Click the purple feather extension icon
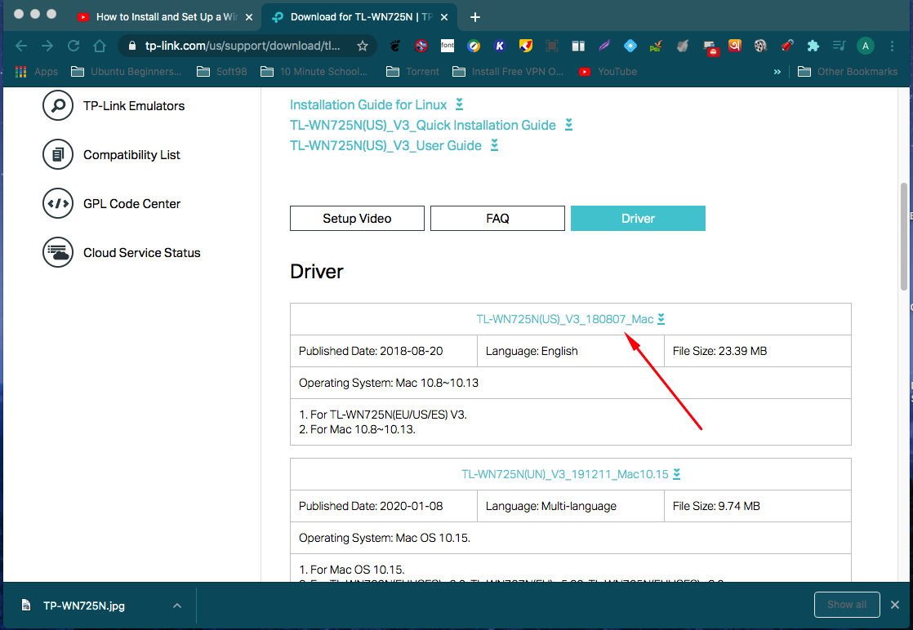This screenshot has height=630, width=913. point(604,46)
